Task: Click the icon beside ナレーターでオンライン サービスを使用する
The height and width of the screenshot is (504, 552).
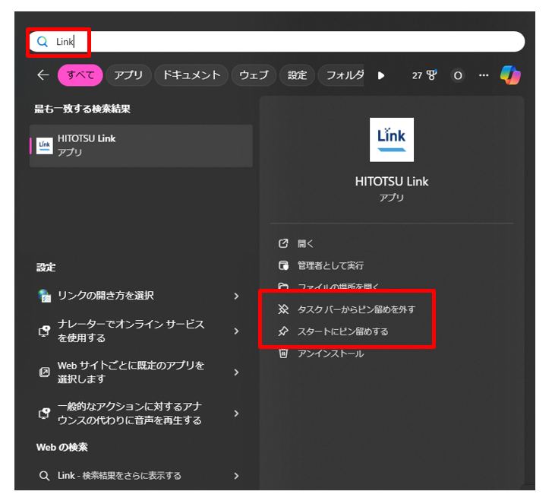Action: (44, 331)
